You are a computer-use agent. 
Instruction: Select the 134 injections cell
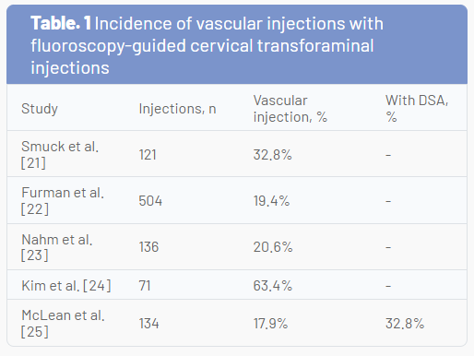pos(148,324)
